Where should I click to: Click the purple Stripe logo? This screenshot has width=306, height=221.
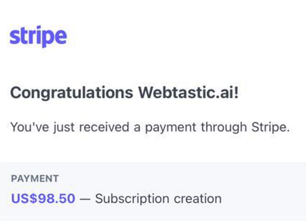click(x=38, y=37)
